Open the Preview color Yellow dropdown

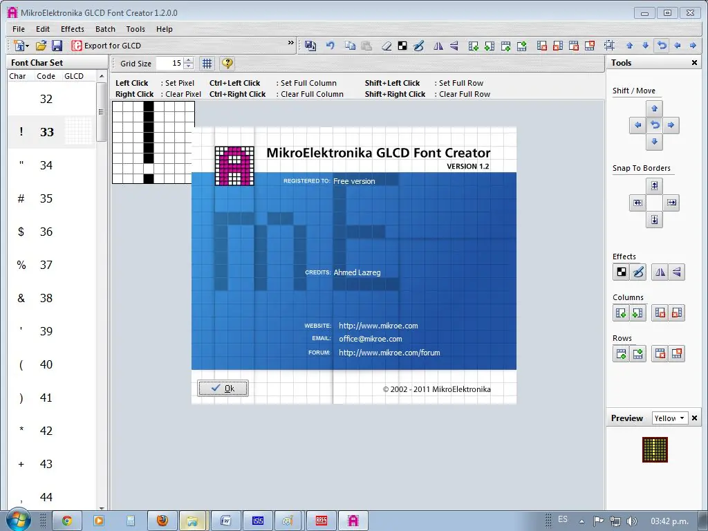pyautogui.click(x=682, y=418)
